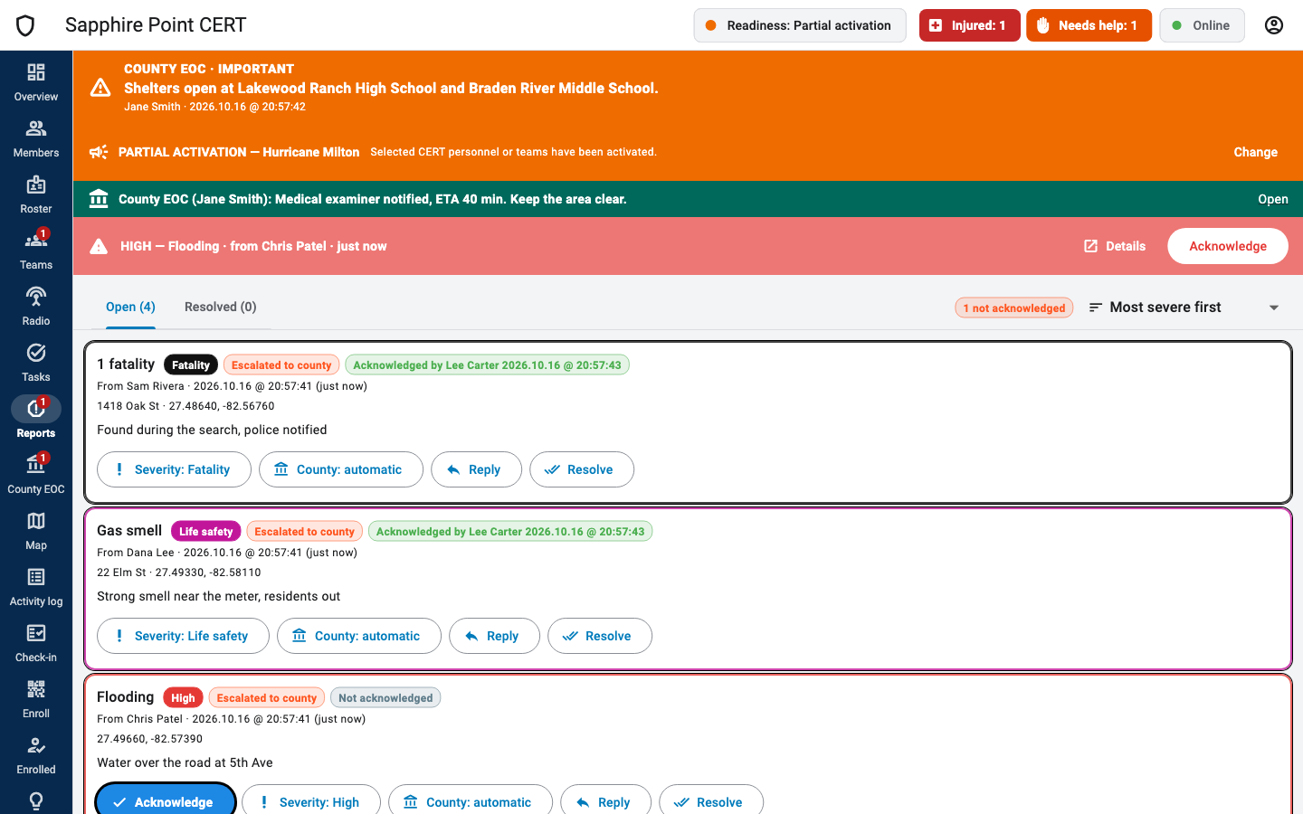Image resolution: width=1303 pixels, height=814 pixels.
Task: Open Teams section with badge
Action: click(36, 251)
